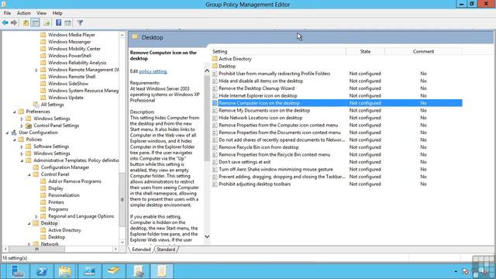Show hidden tray icons arrow
Viewport: 496px width, 279px height.
[x=456, y=271]
